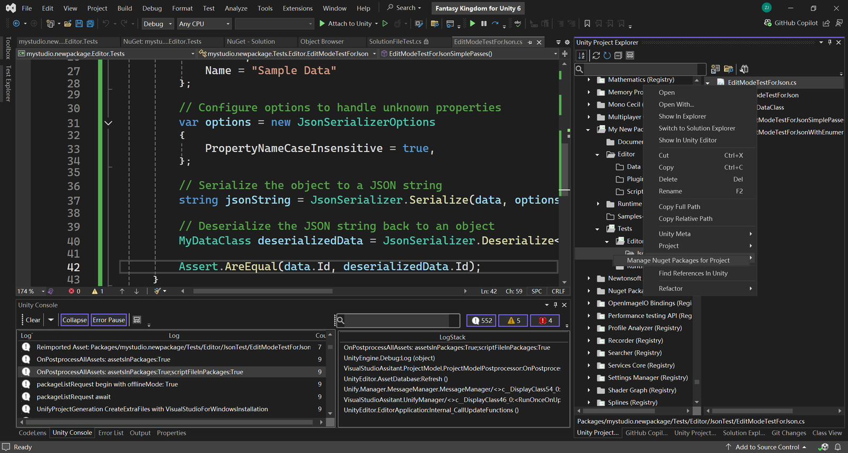The width and height of the screenshot is (848, 453).
Task: Click the Open file folder toolbar icon
Action: [67, 24]
